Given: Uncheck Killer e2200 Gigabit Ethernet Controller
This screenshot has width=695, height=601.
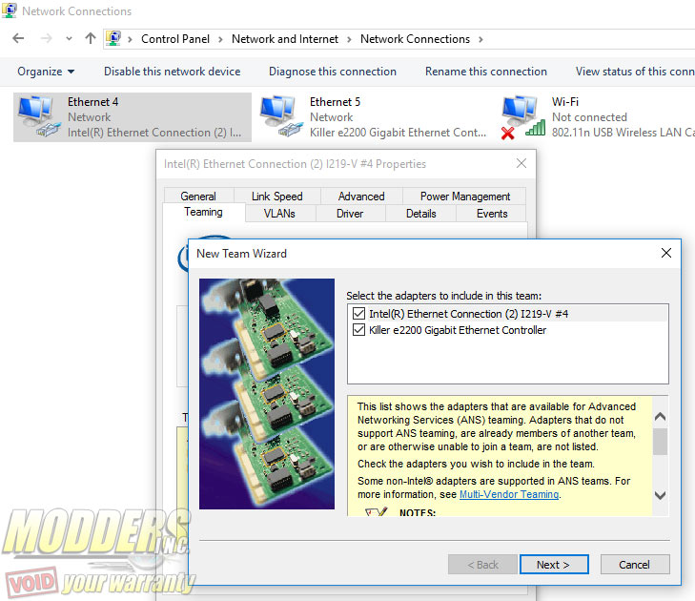Looking at the screenshot, I should coord(358,329).
